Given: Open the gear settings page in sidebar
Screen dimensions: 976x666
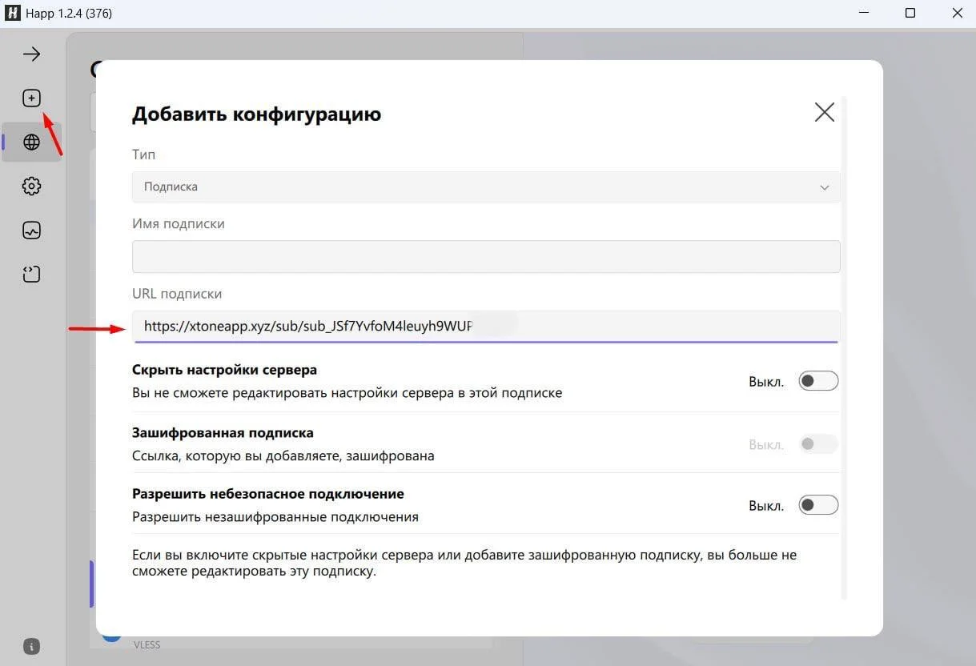Looking at the screenshot, I should point(31,187).
